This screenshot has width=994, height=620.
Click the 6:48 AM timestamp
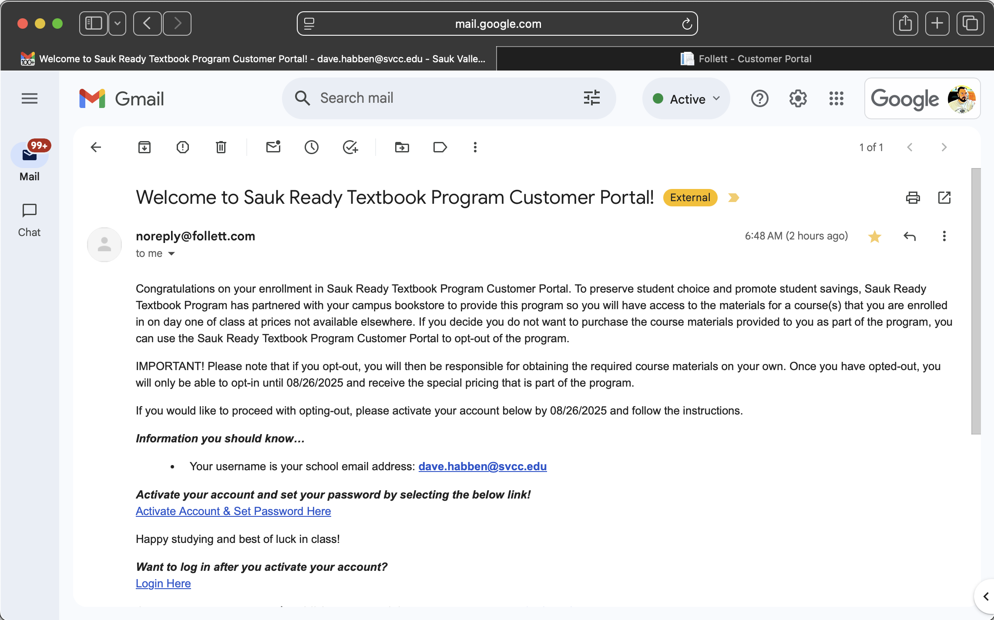click(796, 236)
